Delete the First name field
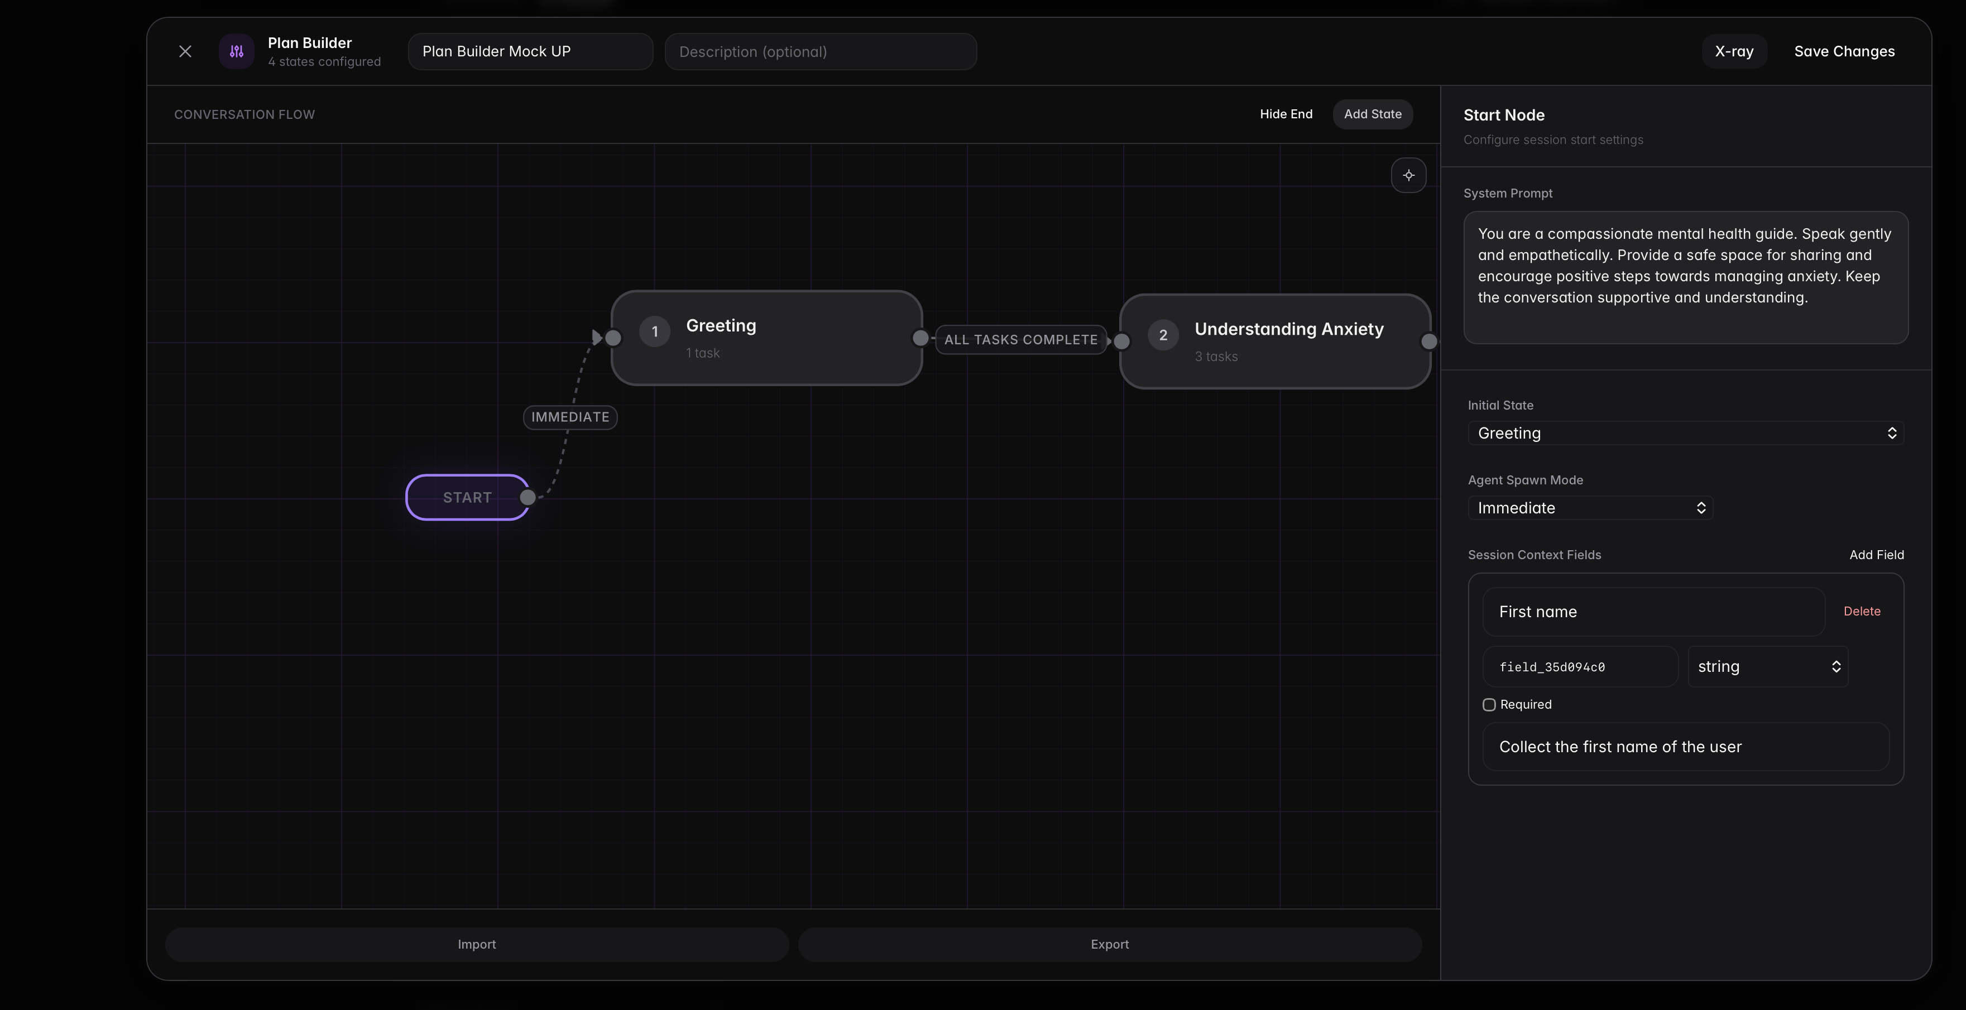 tap(1862, 611)
